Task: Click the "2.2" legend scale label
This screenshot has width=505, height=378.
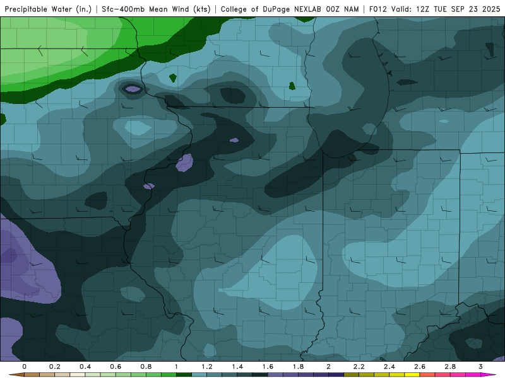Action: click(x=359, y=367)
